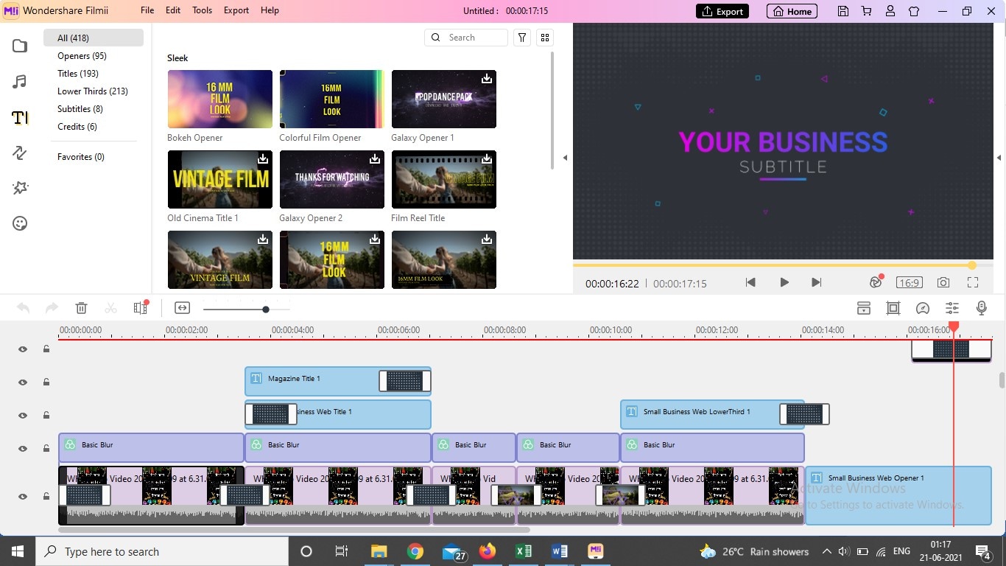Open the save project icon in title bar
Image resolution: width=1006 pixels, height=566 pixels.
tap(843, 11)
